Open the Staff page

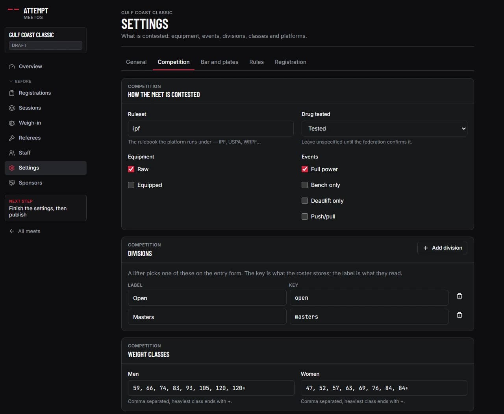[x=46, y=153]
